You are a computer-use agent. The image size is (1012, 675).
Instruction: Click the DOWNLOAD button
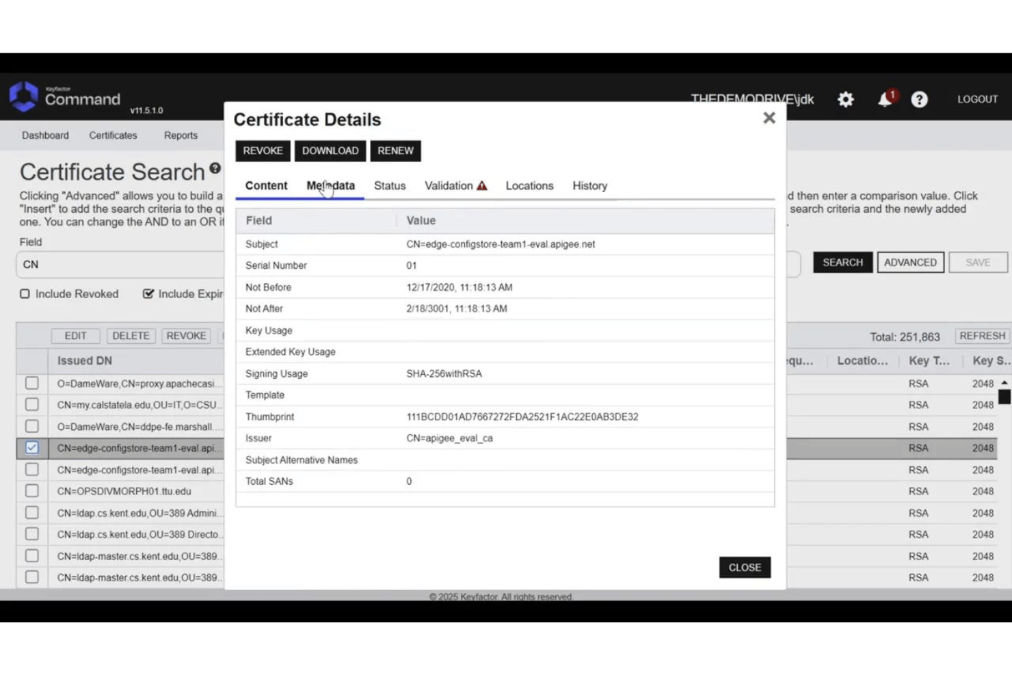pos(330,150)
